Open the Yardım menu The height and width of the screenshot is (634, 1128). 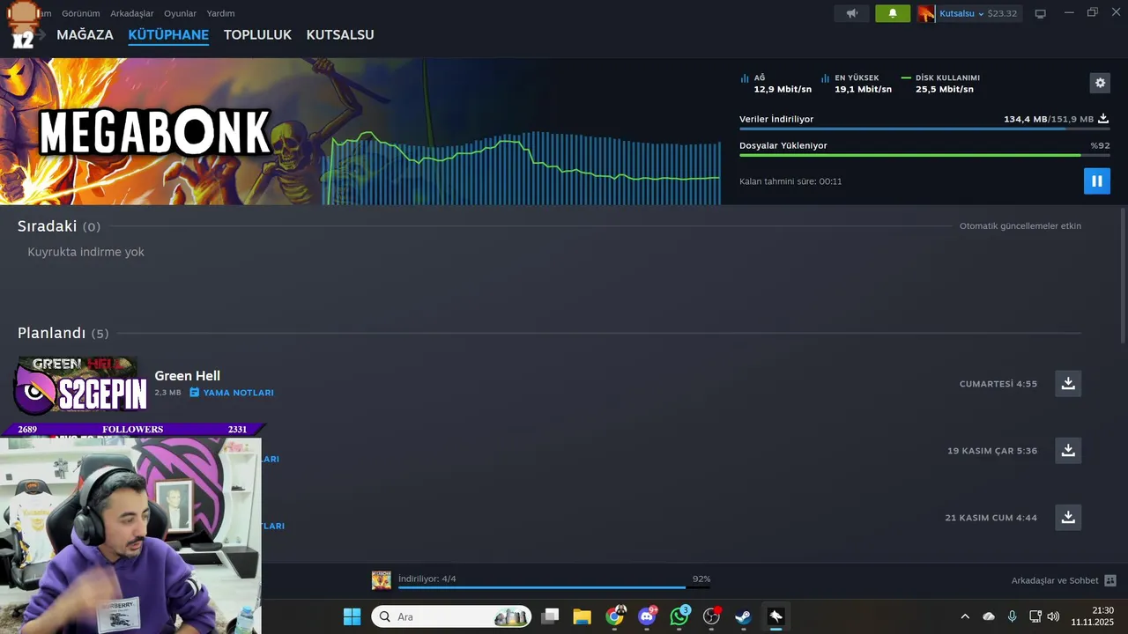click(x=220, y=13)
